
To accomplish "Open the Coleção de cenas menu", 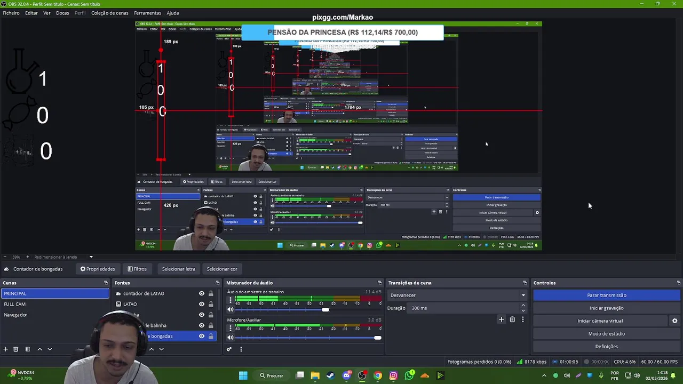I will coord(109,13).
